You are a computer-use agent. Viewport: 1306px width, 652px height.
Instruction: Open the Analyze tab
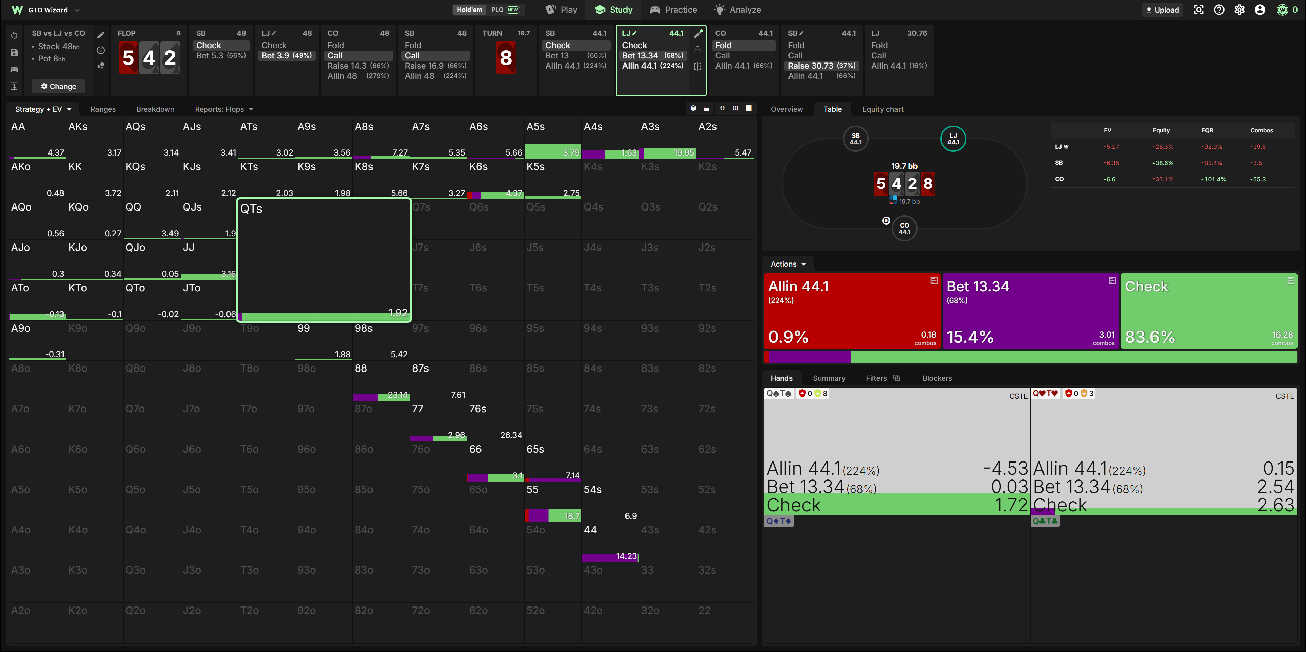[x=738, y=10]
